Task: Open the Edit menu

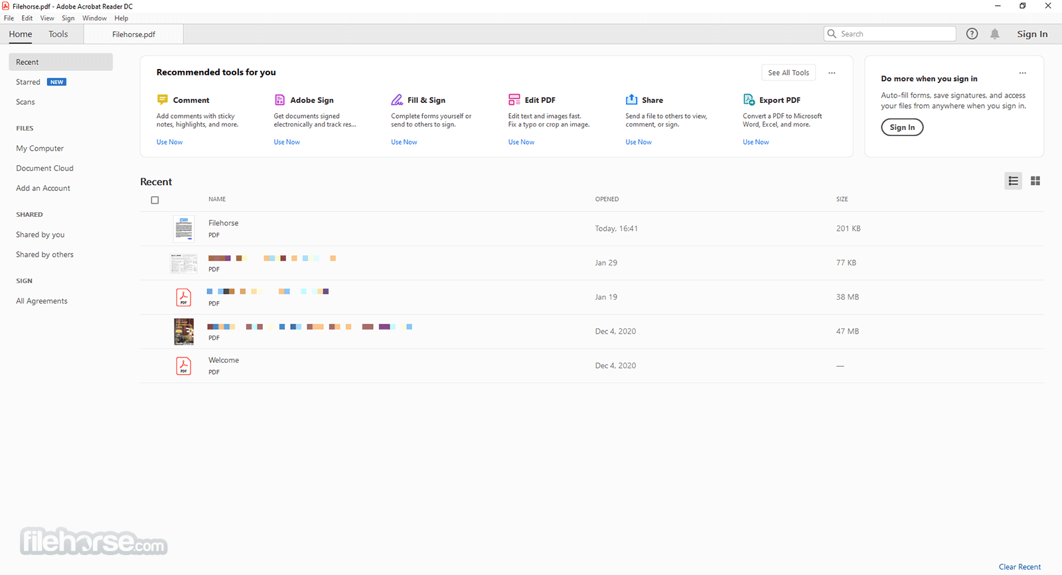Action: 27,18
